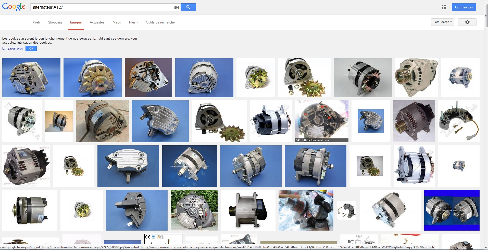Image resolution: width=488 pixels, height=250 pixels.
Task: Open the forum-auto.com 541 × 406 image
Action: (321, 120)
